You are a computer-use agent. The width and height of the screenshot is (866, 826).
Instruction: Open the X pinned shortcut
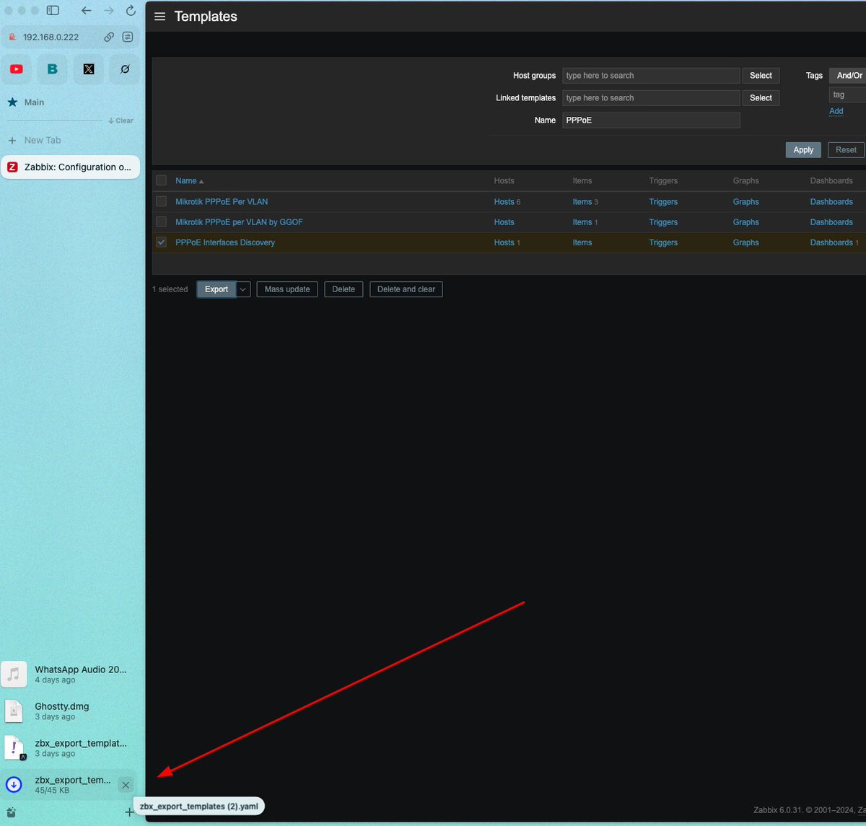(89, 69)
